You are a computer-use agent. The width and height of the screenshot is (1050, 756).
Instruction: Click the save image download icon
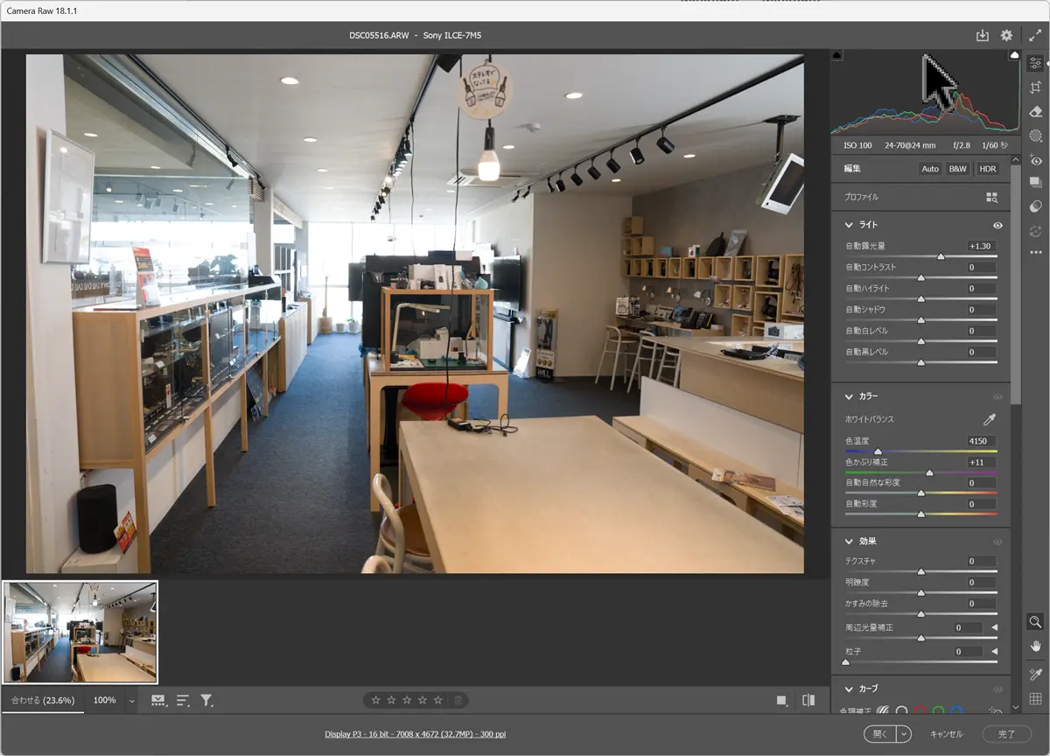pyautogui.click(x=983, y=35)
